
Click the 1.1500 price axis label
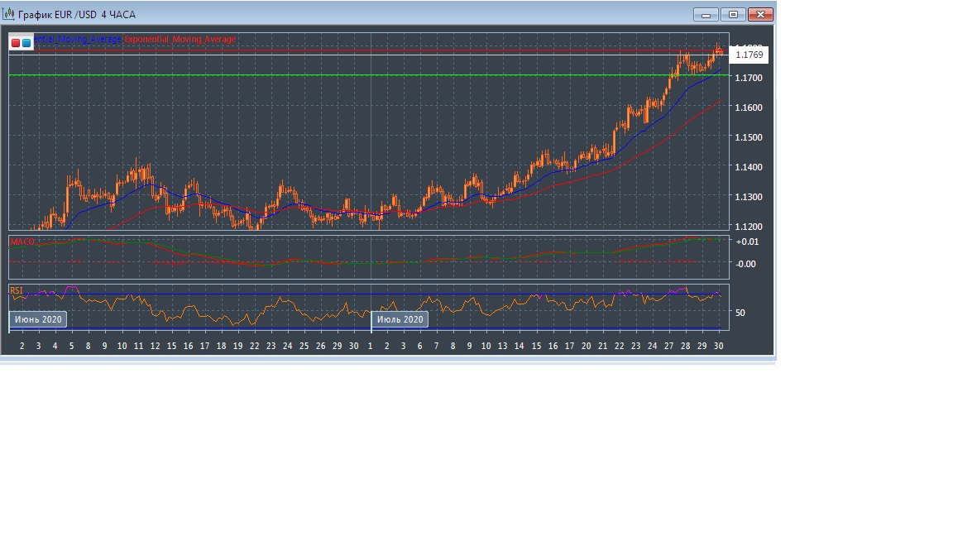pos(749,137)
